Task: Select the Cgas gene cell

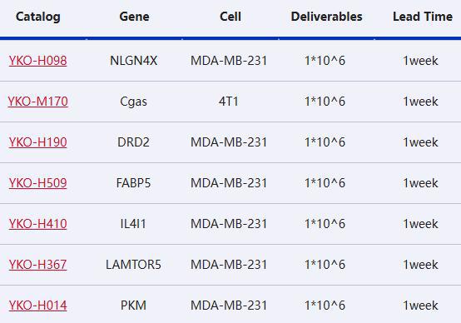Action: click(133, 102)
